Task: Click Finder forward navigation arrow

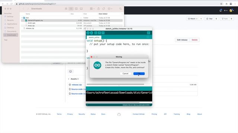Action: [28, 9]
